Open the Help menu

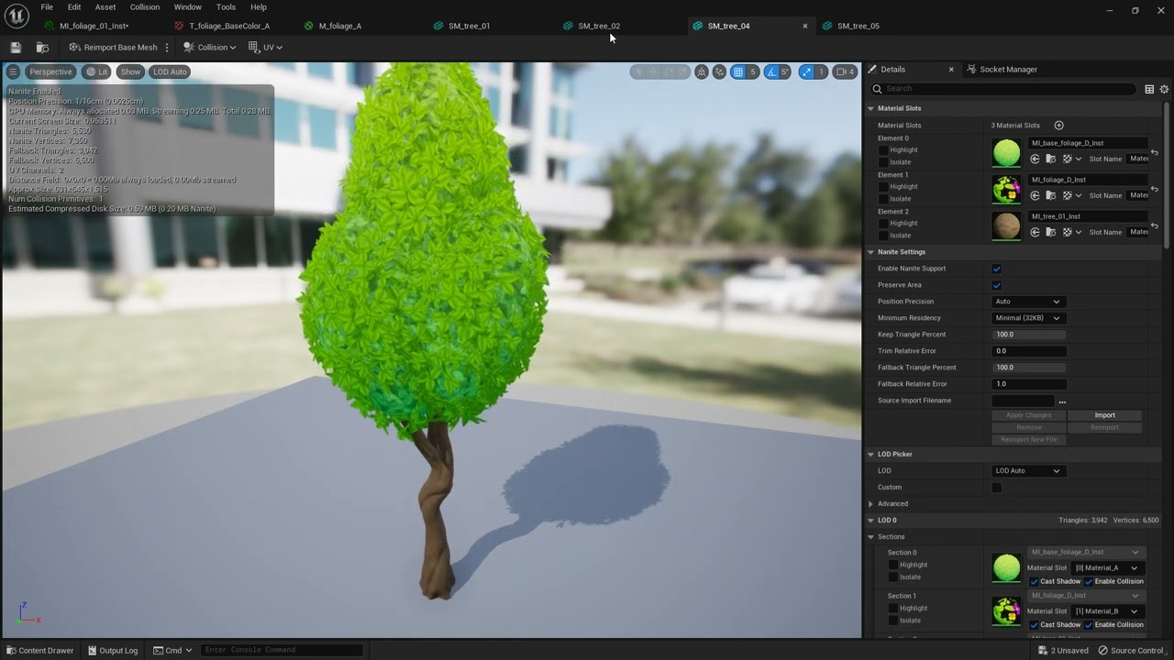[259, 7]
